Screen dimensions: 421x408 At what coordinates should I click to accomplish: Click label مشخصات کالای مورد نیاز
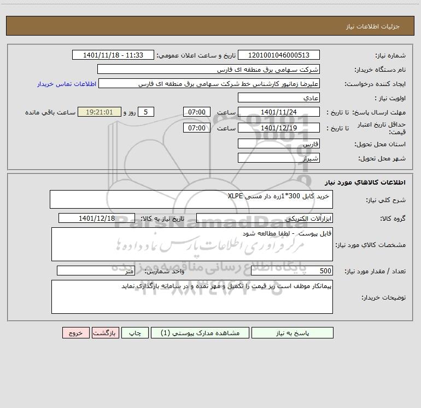click(x=371, y=245)
